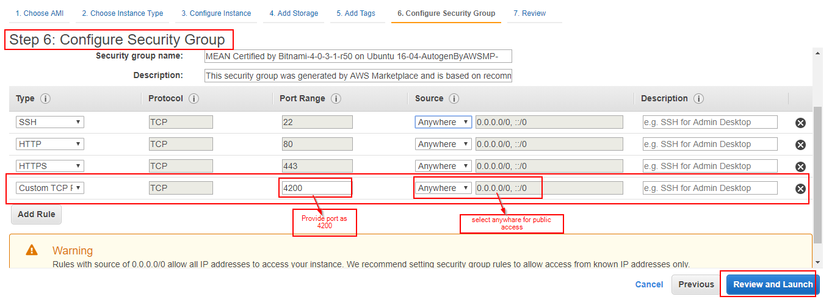
Task: Remove the HTTP rule using X icon
Action: (800, 145)
